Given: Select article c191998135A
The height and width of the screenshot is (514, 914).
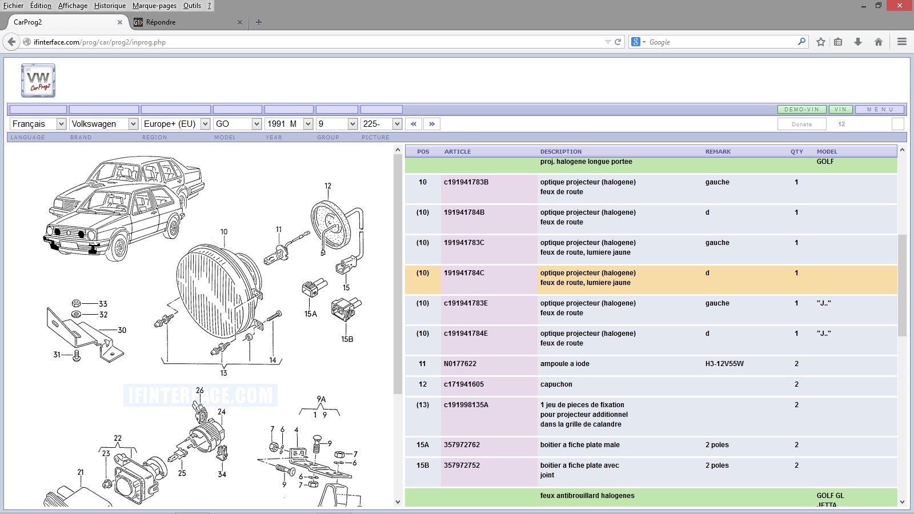Looking at the screenshot, I should [466, 405].
